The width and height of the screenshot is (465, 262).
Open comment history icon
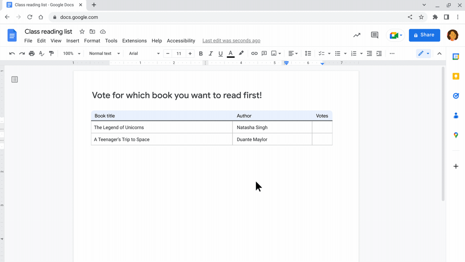(x=375, y=35)
